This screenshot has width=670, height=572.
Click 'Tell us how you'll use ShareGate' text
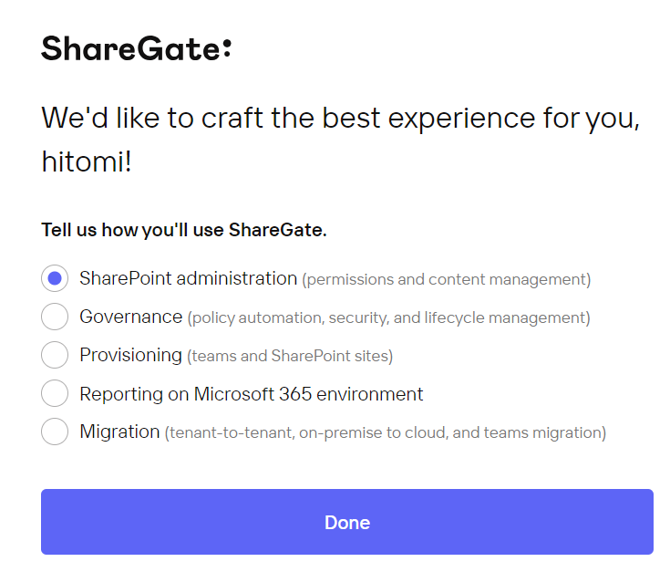[x=184, y=230]
